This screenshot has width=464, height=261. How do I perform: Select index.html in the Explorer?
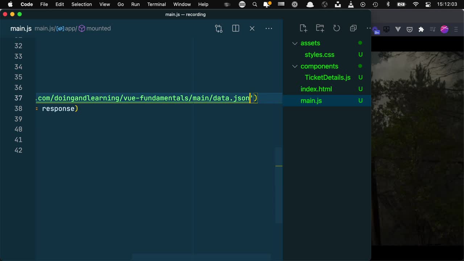(316, 89)
